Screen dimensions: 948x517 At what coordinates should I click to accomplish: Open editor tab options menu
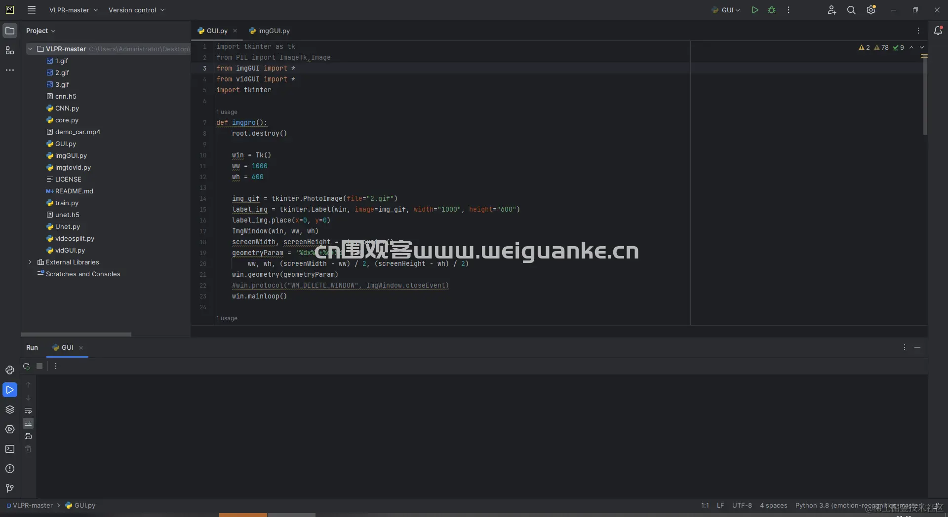pyautogui.click(x=918, y=31)
